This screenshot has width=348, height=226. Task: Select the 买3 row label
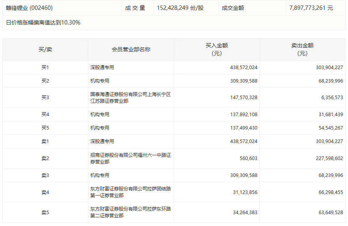tap(45, 98)
